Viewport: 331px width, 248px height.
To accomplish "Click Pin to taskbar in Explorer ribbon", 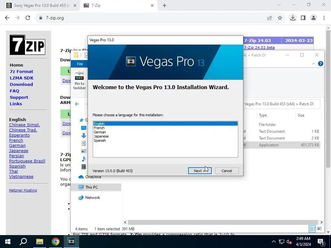I will 80,80.
